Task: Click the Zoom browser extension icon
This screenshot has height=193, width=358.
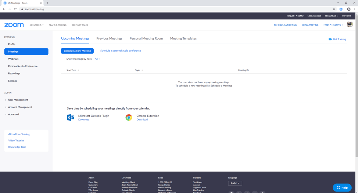Action: tap(341, 9)
